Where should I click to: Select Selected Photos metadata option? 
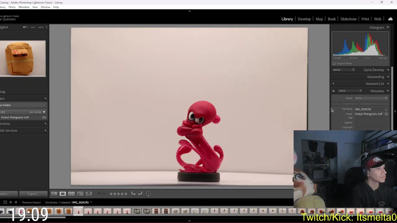[369, 104]
